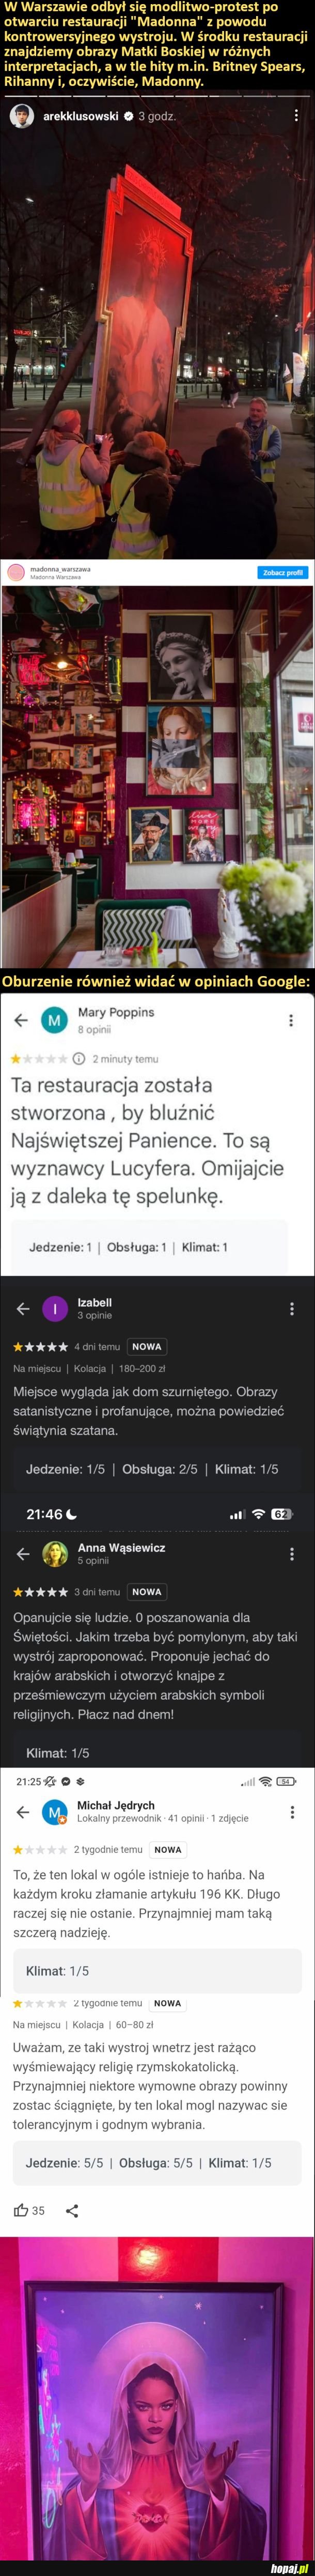The height and width of the screenshot is (2576, 315).
Task: Open the three-dot menu on Izabell's review
Action: click(291, 1309)
